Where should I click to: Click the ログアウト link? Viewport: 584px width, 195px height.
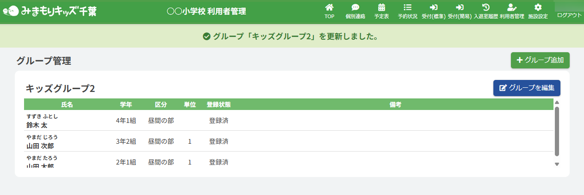[x=569, y=15]
